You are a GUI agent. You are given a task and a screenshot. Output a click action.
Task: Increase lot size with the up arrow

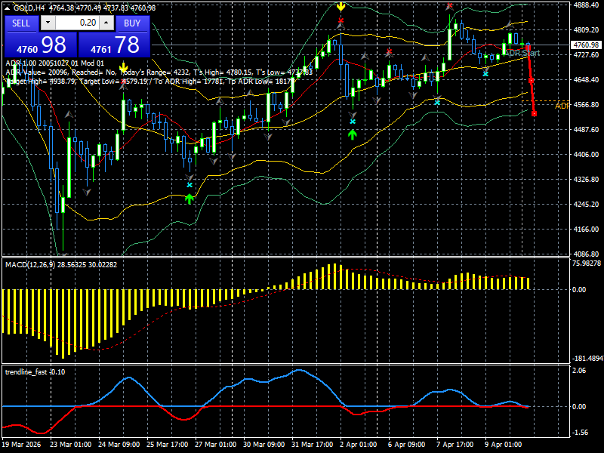(106, 23)
